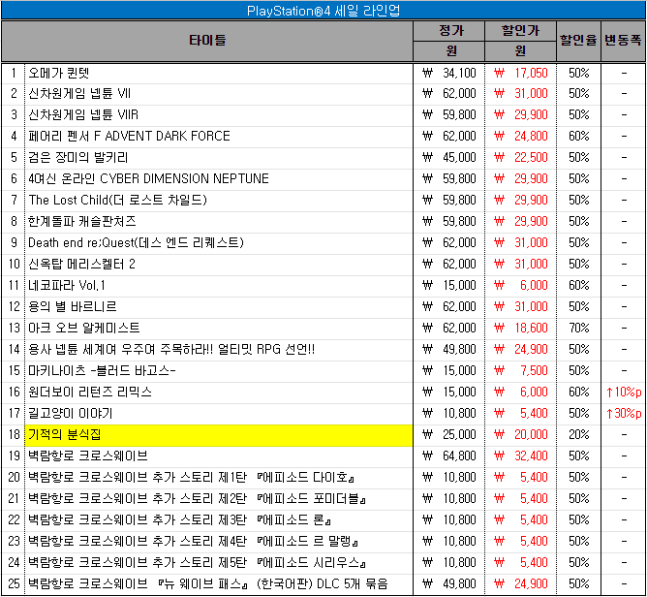Click row 19 title '벽람항로 크로스웨이브'
This screenshot has width=647, height=597.
(x=88, y=456)
